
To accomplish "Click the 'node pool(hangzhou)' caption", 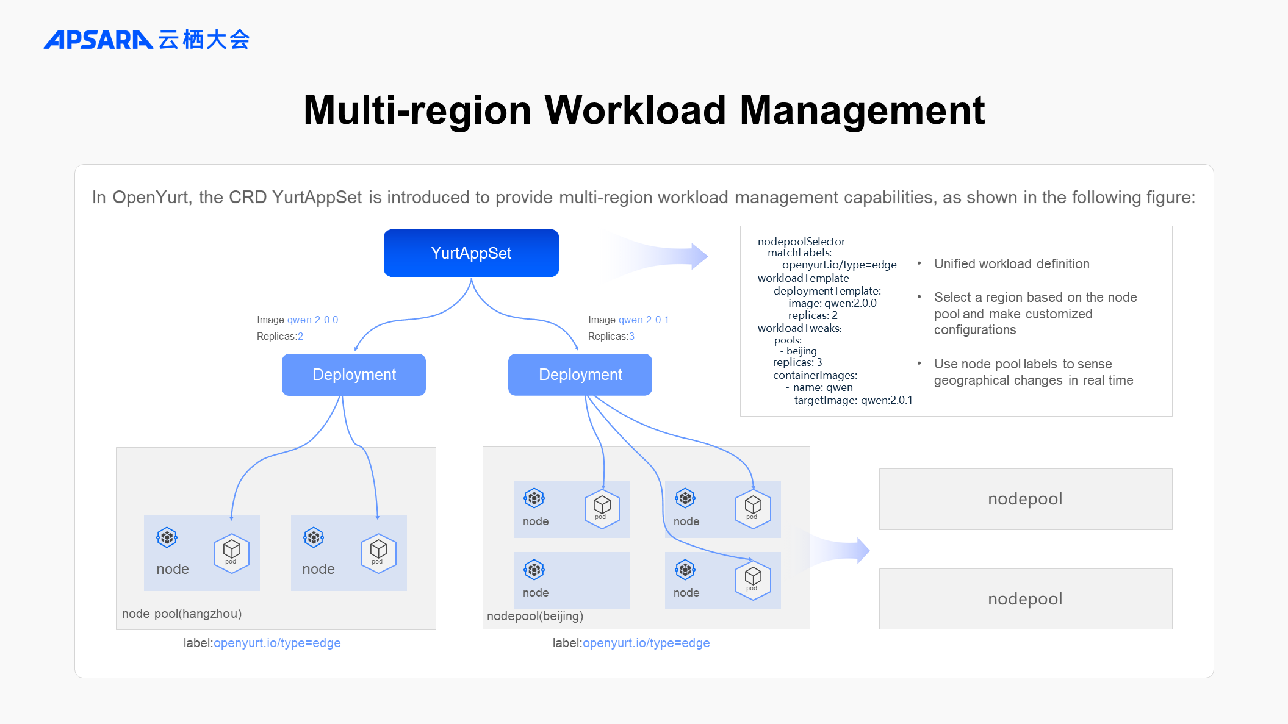I will (x=182, y=614).
